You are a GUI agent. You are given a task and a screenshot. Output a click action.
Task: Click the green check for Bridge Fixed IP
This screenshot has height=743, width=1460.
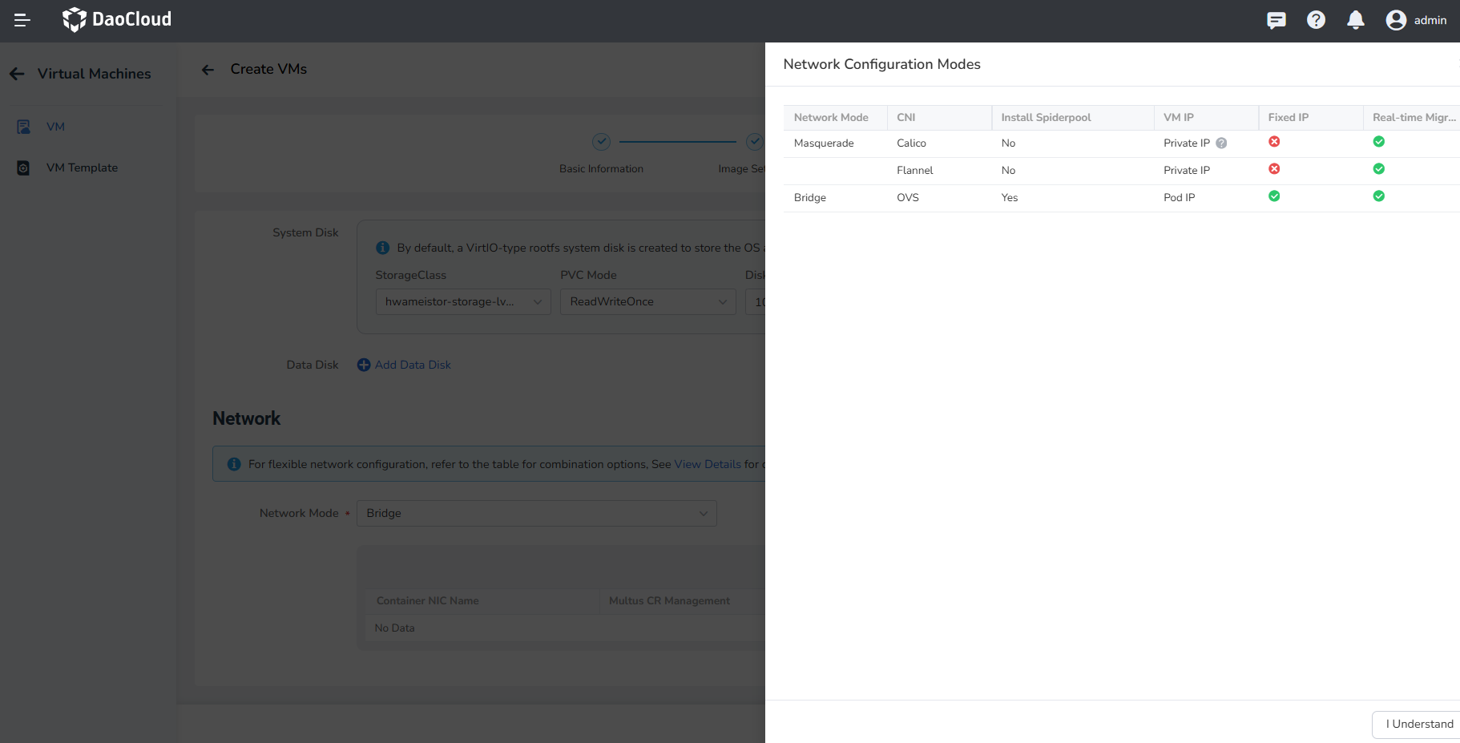pyautogui.click(x=1274, y=196)
